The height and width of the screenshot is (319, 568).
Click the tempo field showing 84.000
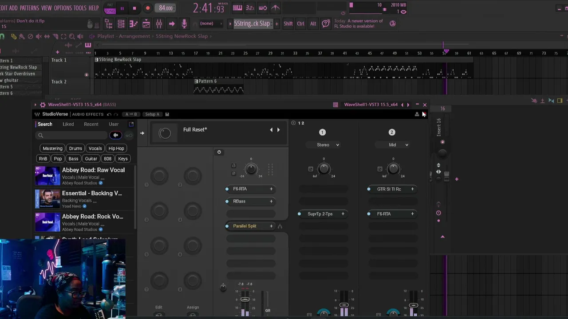pos(166,8)
